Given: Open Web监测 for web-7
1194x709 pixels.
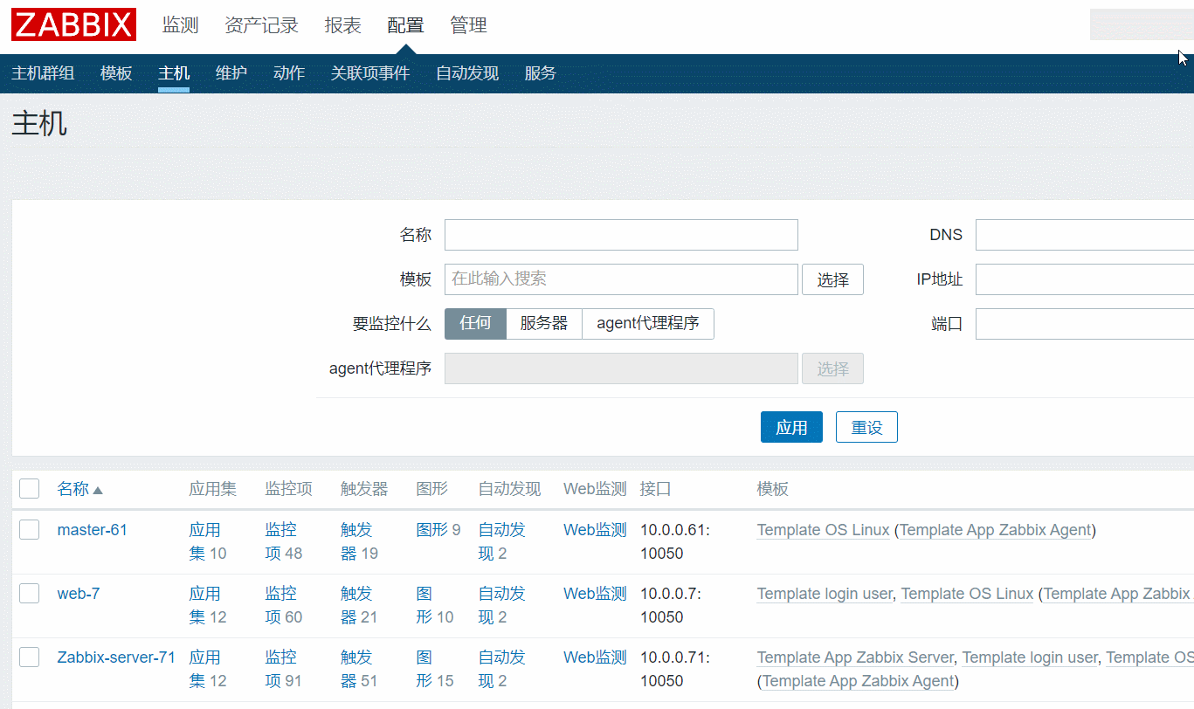Looking at the screenshot, I should coord(595,594).
